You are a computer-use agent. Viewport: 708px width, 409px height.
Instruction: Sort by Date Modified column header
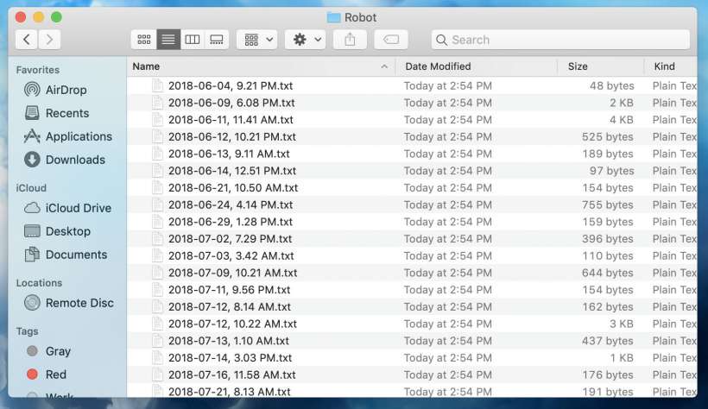(x=475, y=66)
